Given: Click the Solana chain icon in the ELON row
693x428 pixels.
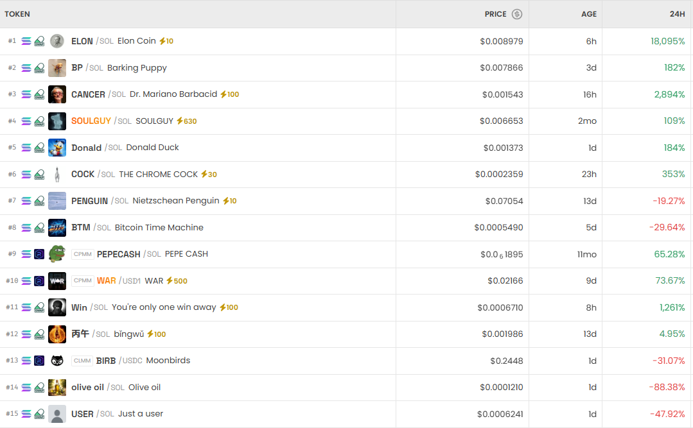Looking at the screenshot, I should pos(26,41).
